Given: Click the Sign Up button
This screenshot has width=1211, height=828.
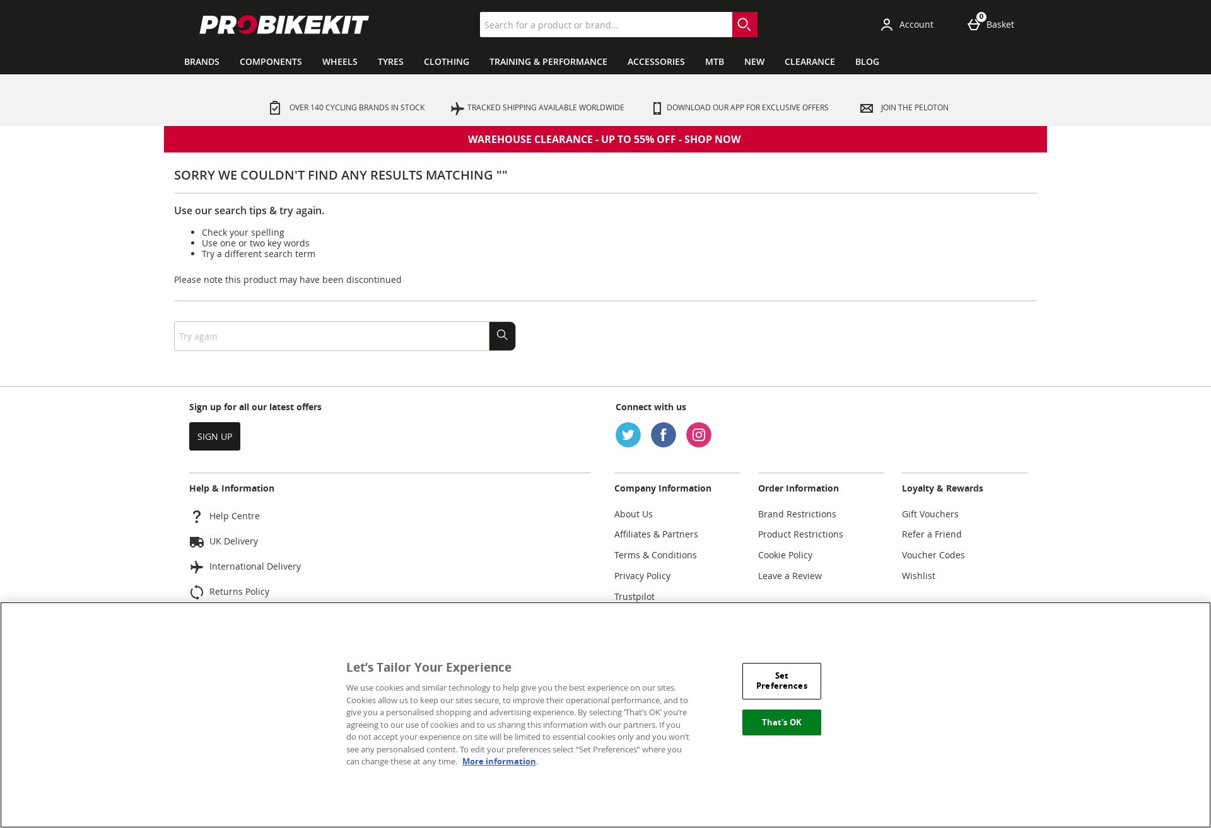Looking at the screenshot, I should pyautogui.click(x=214, y=436).
